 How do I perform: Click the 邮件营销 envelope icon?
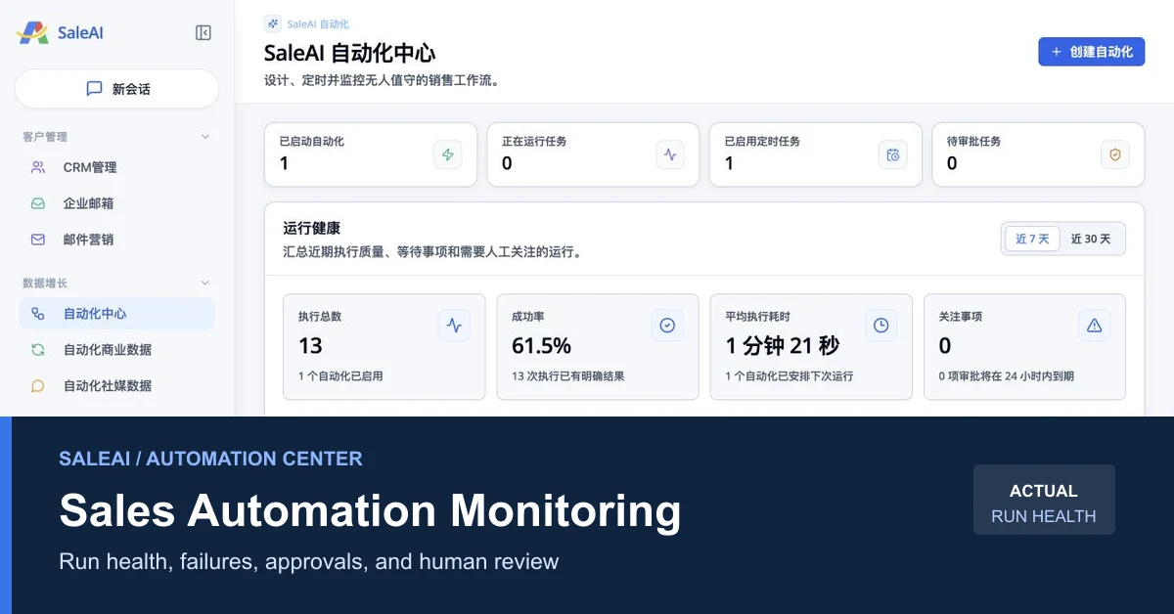(38, 240)
